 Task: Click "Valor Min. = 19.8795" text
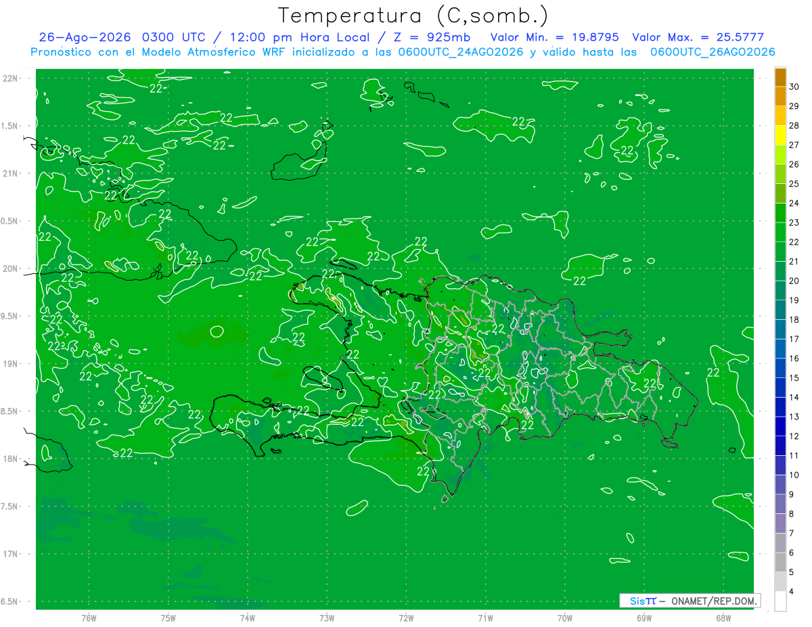tap(554, 37)
